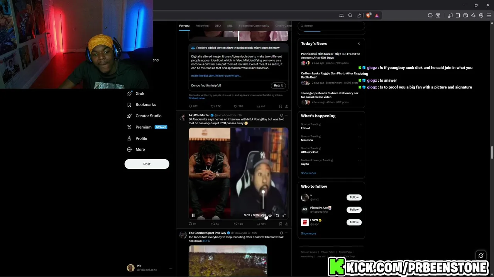This screenshot has width=494, height=277.
Task: Bookmark the AkzWhoMatter post
Action: (x=281, y=224)
